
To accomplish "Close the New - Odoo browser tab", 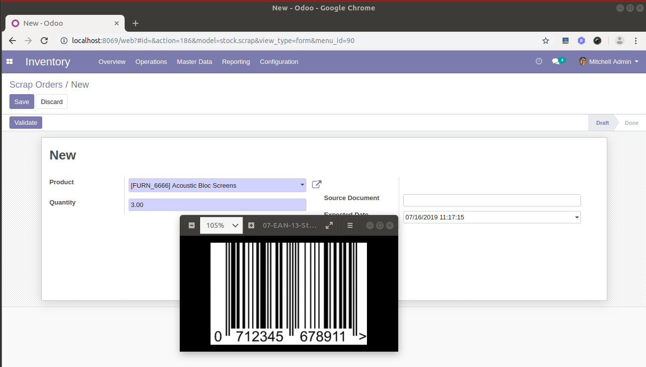I will tap(117, 23).
